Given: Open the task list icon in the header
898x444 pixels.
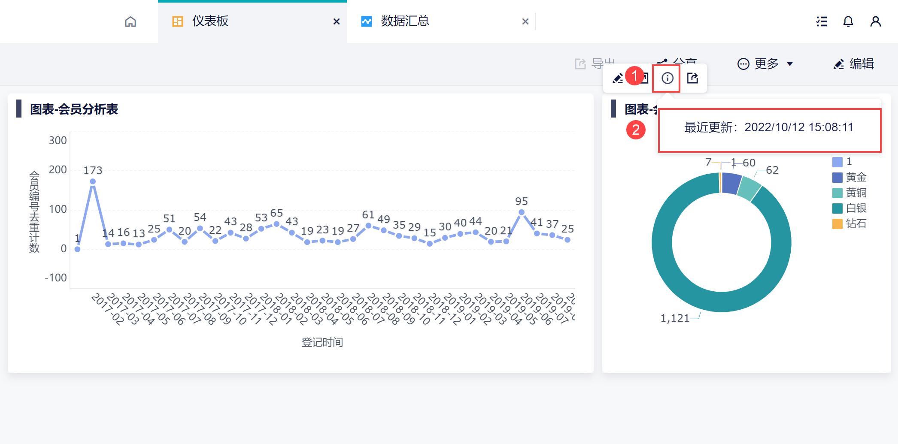Looking at the screenshot, I should tap(822, 21).
